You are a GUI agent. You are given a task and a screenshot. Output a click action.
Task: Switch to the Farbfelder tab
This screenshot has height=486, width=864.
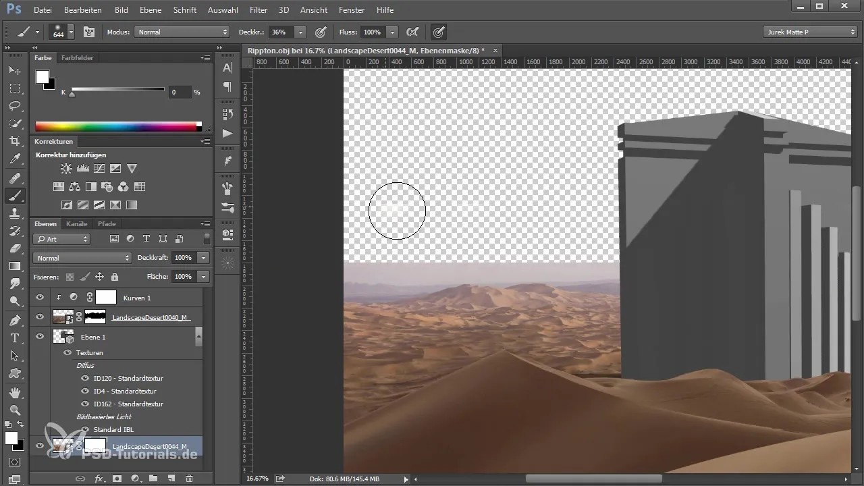(x=77, y=58)
